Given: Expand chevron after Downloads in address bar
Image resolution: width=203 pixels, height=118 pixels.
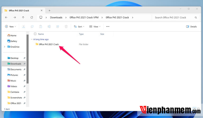Looking at the screenshot, I should 66,18.
